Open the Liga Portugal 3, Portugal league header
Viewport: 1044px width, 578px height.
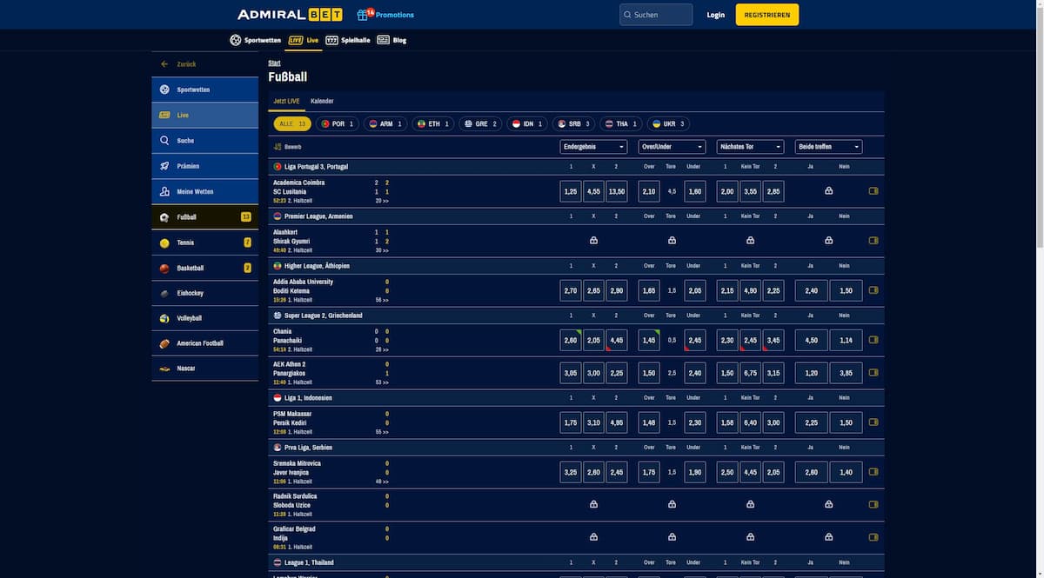576,166
